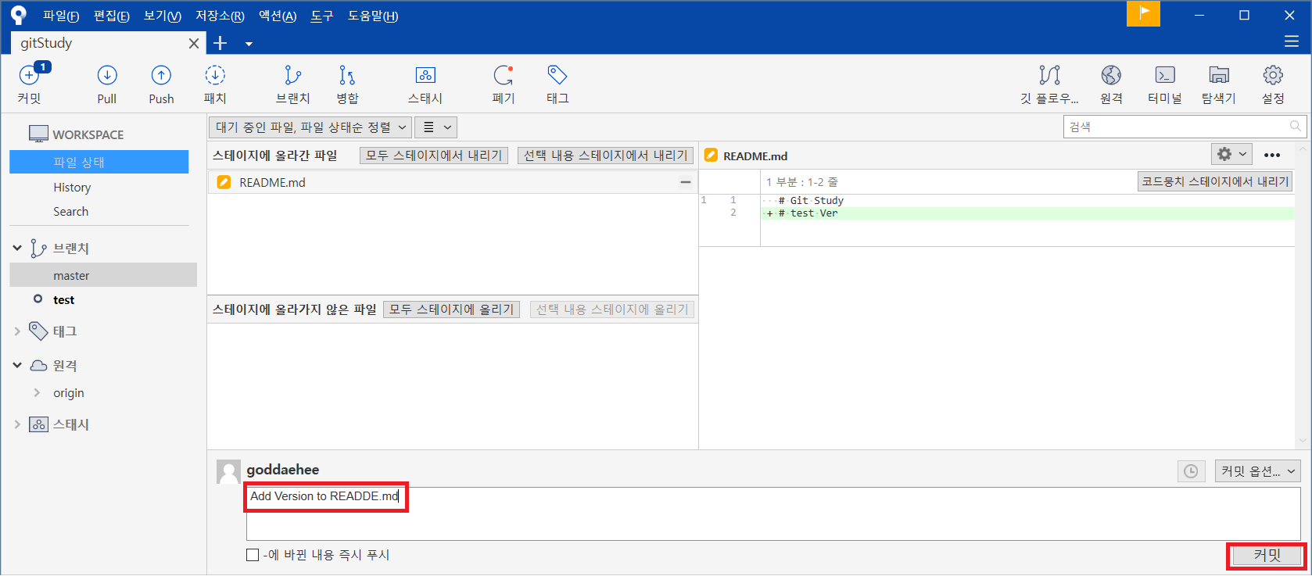Click the README.md file status icon in staged list
The height and width of the screenshot is (576, 1312).
(224, 182)
